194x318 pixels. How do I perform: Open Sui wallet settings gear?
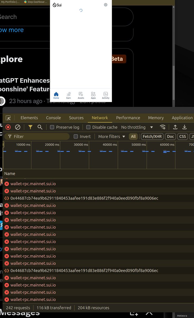pyautogui.click(x=106, y=5)
